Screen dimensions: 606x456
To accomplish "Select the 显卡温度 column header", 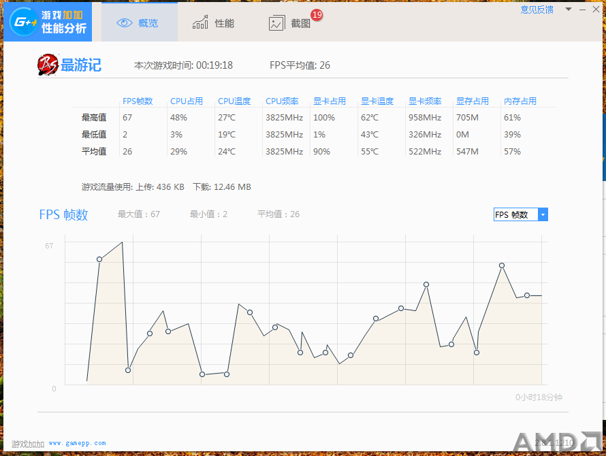I will point(377,101).
